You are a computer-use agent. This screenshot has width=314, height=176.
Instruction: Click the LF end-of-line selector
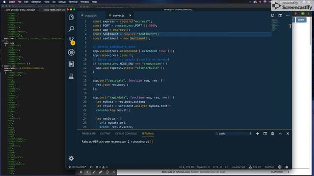click(x=227, y=167)
